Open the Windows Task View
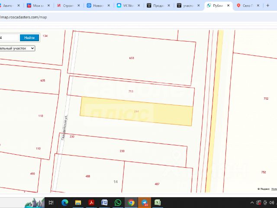 tap(51, 202)
